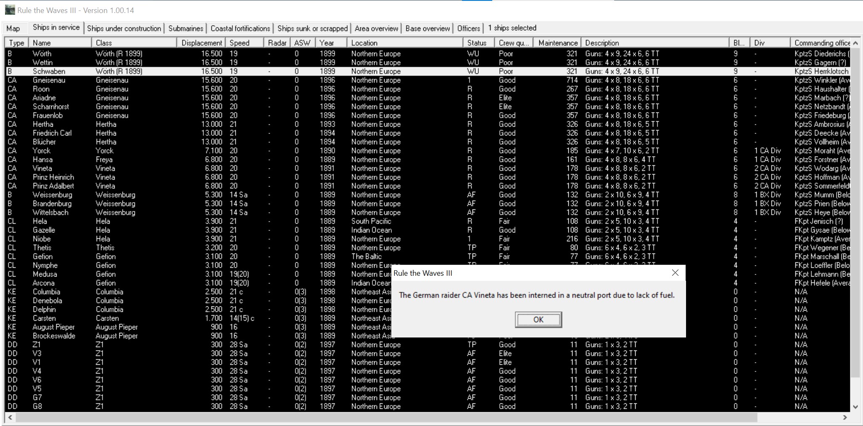Sort by the Class column header
The image size is (863, 426).
coord(134,43)
